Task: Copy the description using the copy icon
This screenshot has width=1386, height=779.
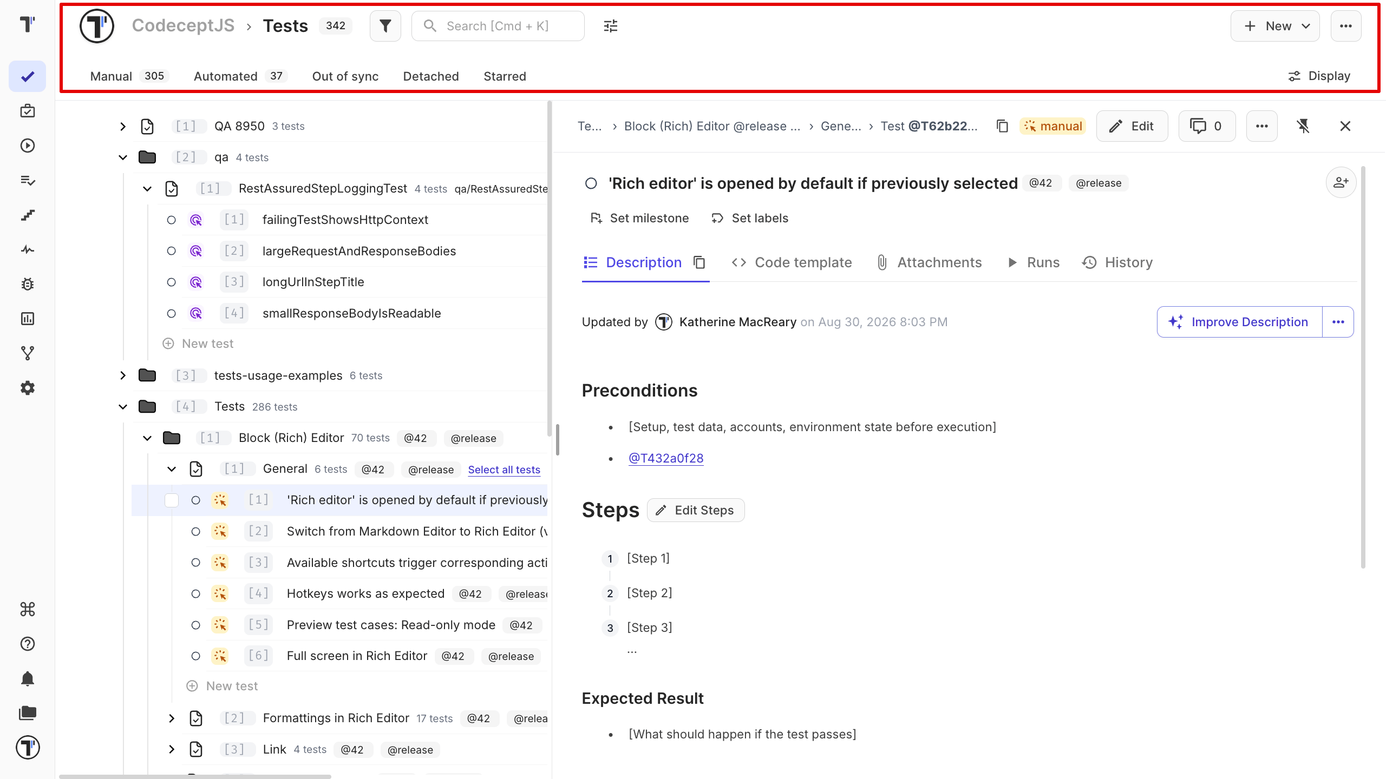Action: (699, 262)
